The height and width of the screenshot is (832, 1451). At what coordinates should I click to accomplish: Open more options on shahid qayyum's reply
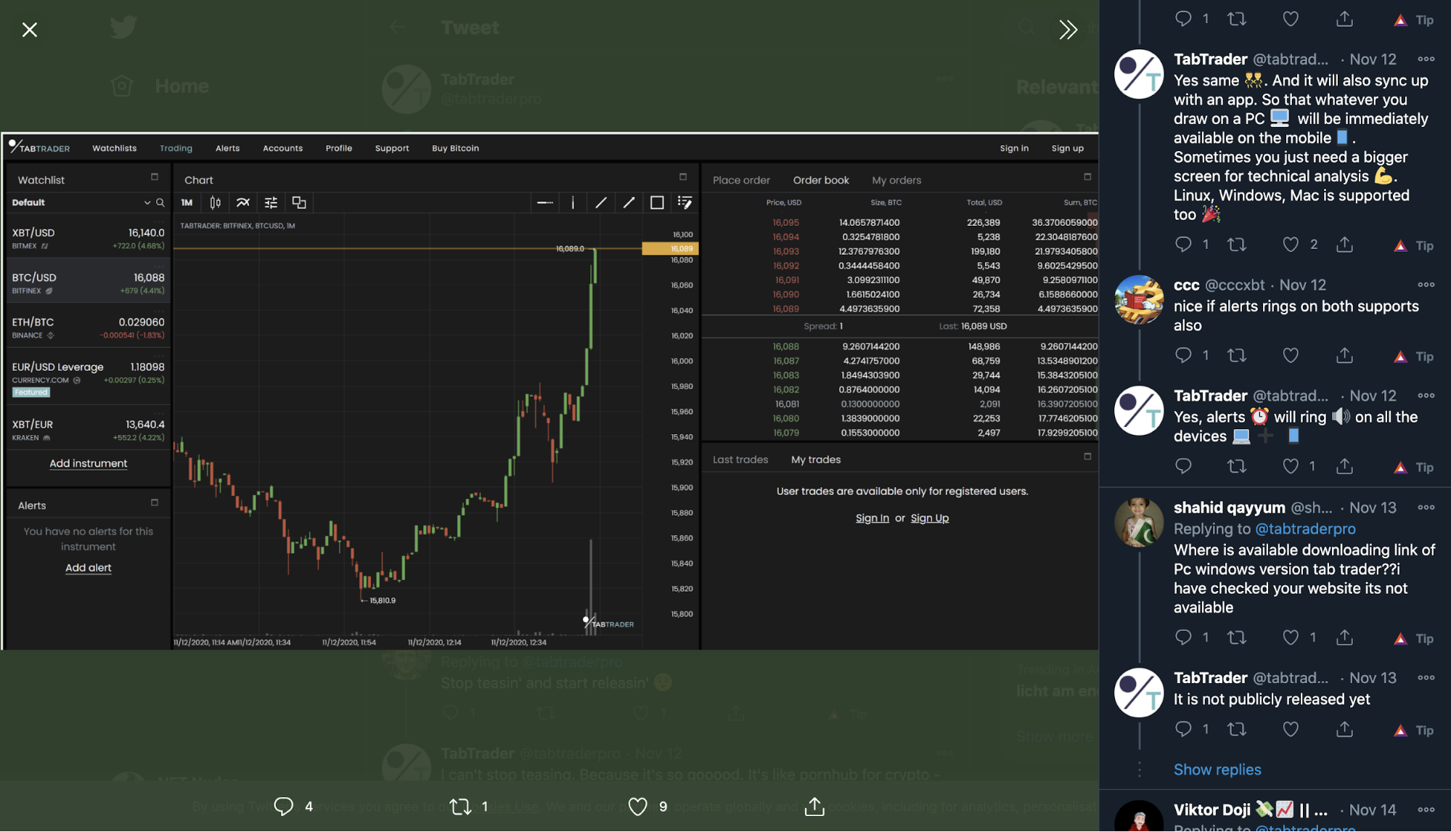(1425, 507)
